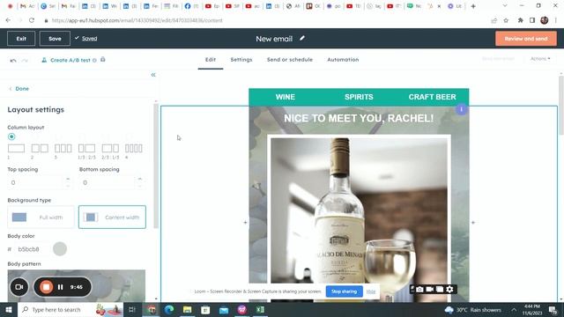Open the overlay settings gear
Viewport: 564px width, 317px height.
point(449,290)
